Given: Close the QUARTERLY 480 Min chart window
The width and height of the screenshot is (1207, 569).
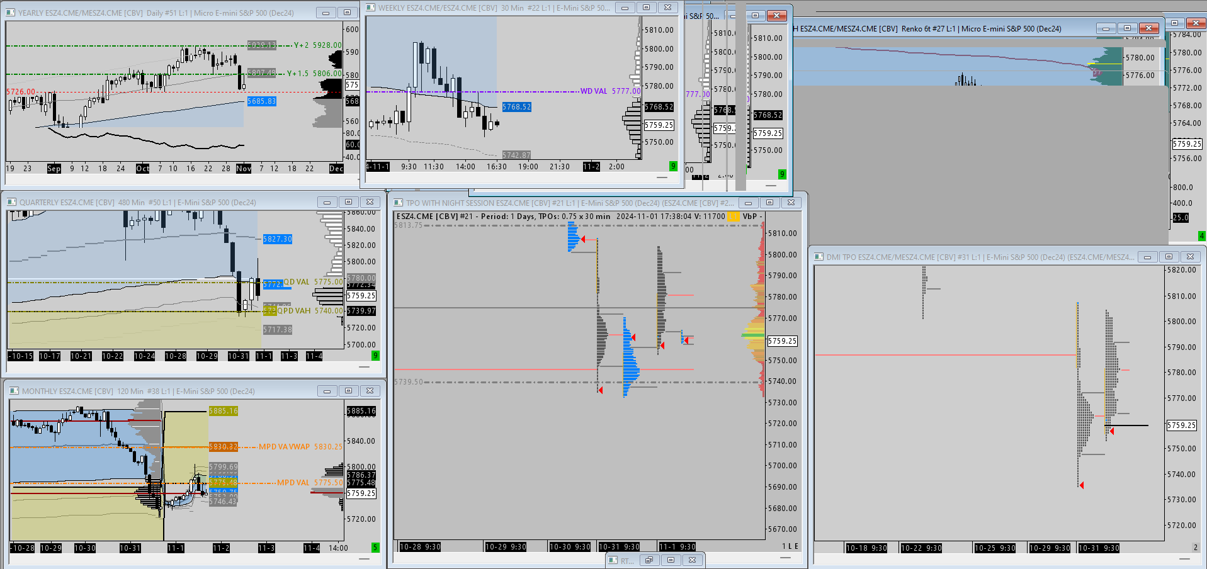Looking at the screenshot, I should [x=370, y=202].
